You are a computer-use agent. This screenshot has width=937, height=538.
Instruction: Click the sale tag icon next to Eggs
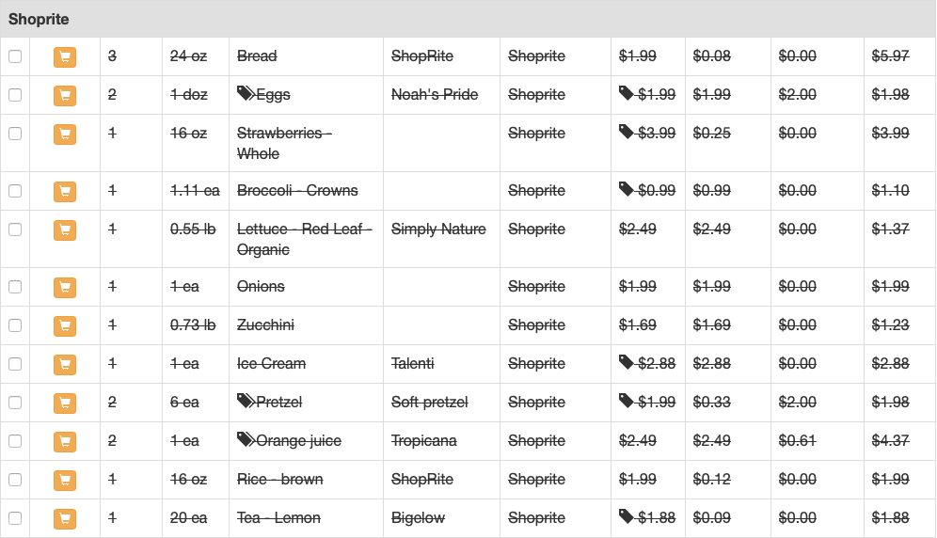[246, 93]
